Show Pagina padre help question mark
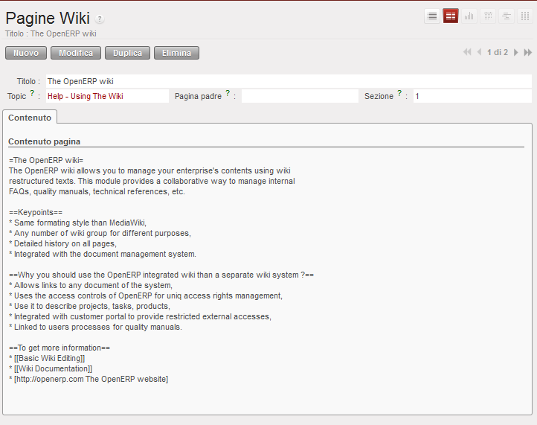 pyautogui.click(x=228, y=93)
